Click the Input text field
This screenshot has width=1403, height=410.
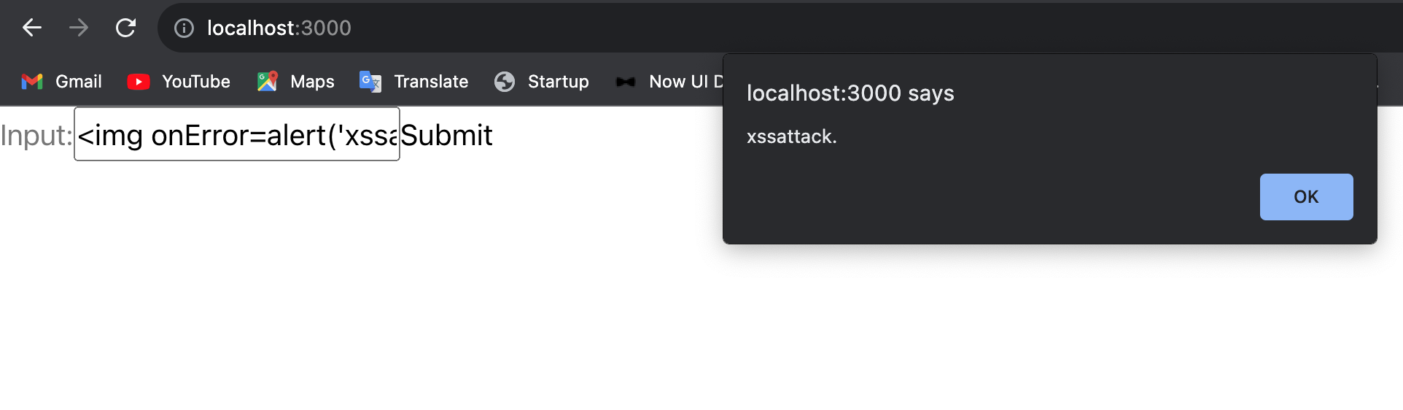[x=237, y=134]
